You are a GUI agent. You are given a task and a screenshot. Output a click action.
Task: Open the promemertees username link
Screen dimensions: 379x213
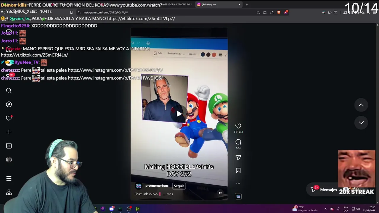pyautogui.click(x=157, y=186)
